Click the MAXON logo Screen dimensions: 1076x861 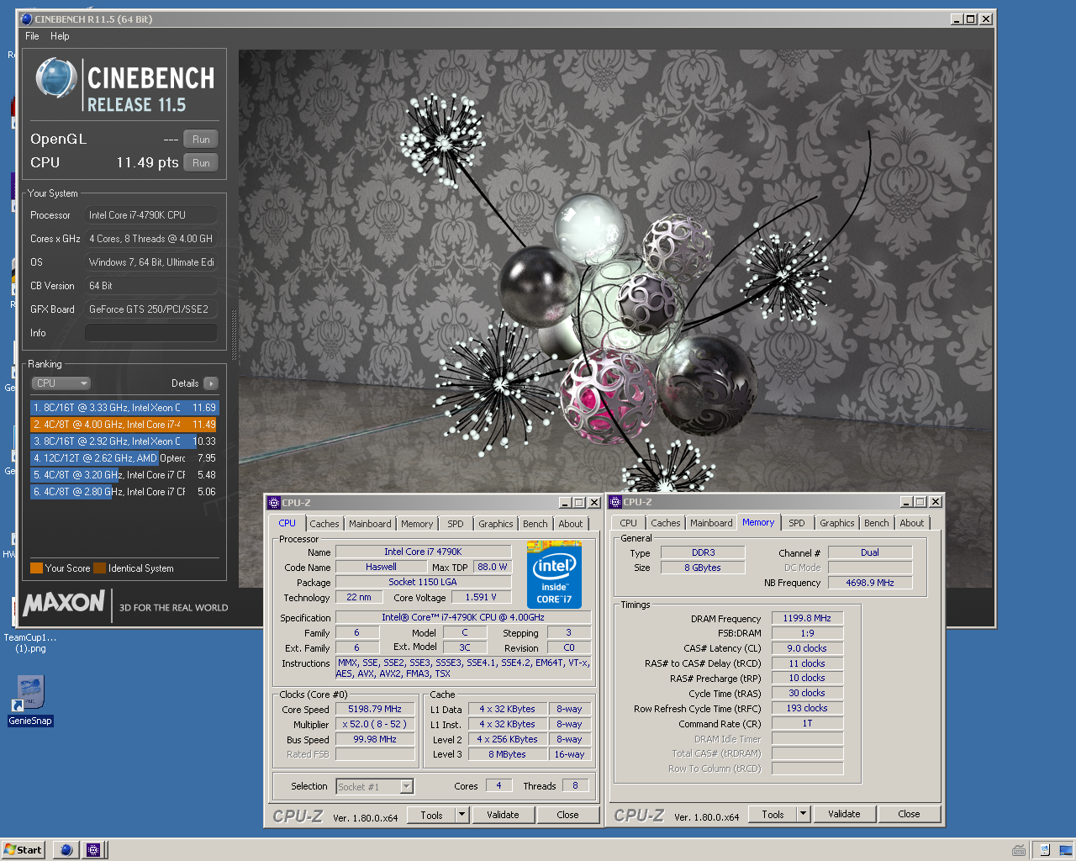click(64, 603)
